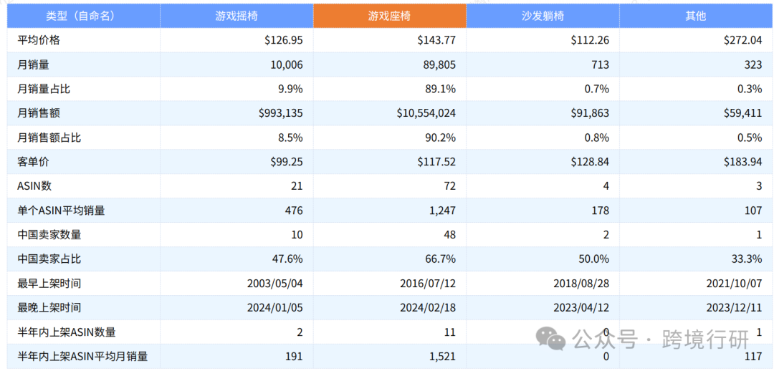Click the $10,554,024 monthly revenue cell
774x371 pixels.
[426, 113]
